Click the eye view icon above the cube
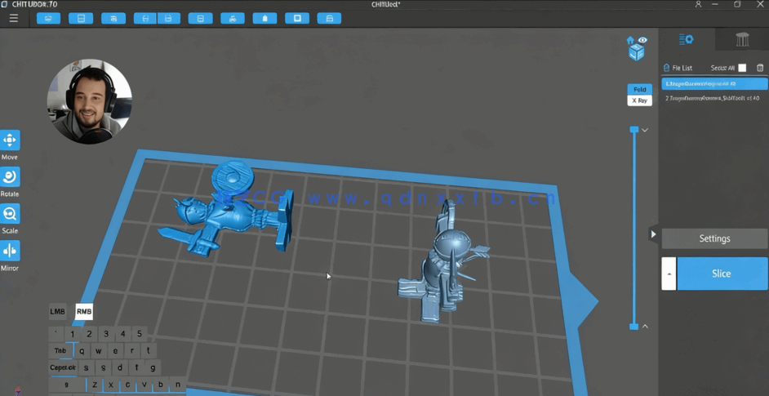Screen dimensions: 769x396 (x=642, y=40)
